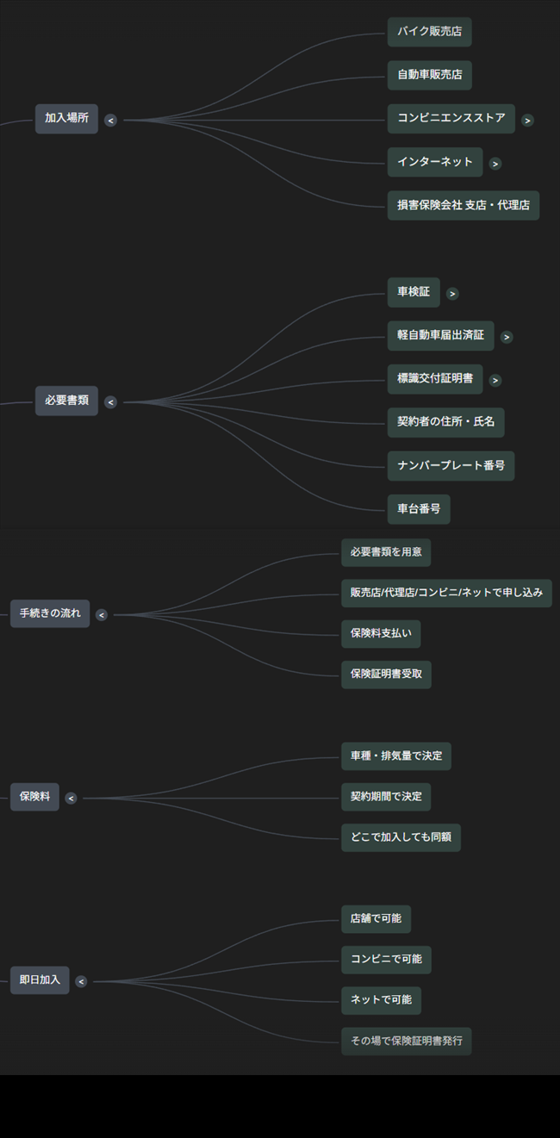Collapse the 加入場所 node branch

(110, 121)
